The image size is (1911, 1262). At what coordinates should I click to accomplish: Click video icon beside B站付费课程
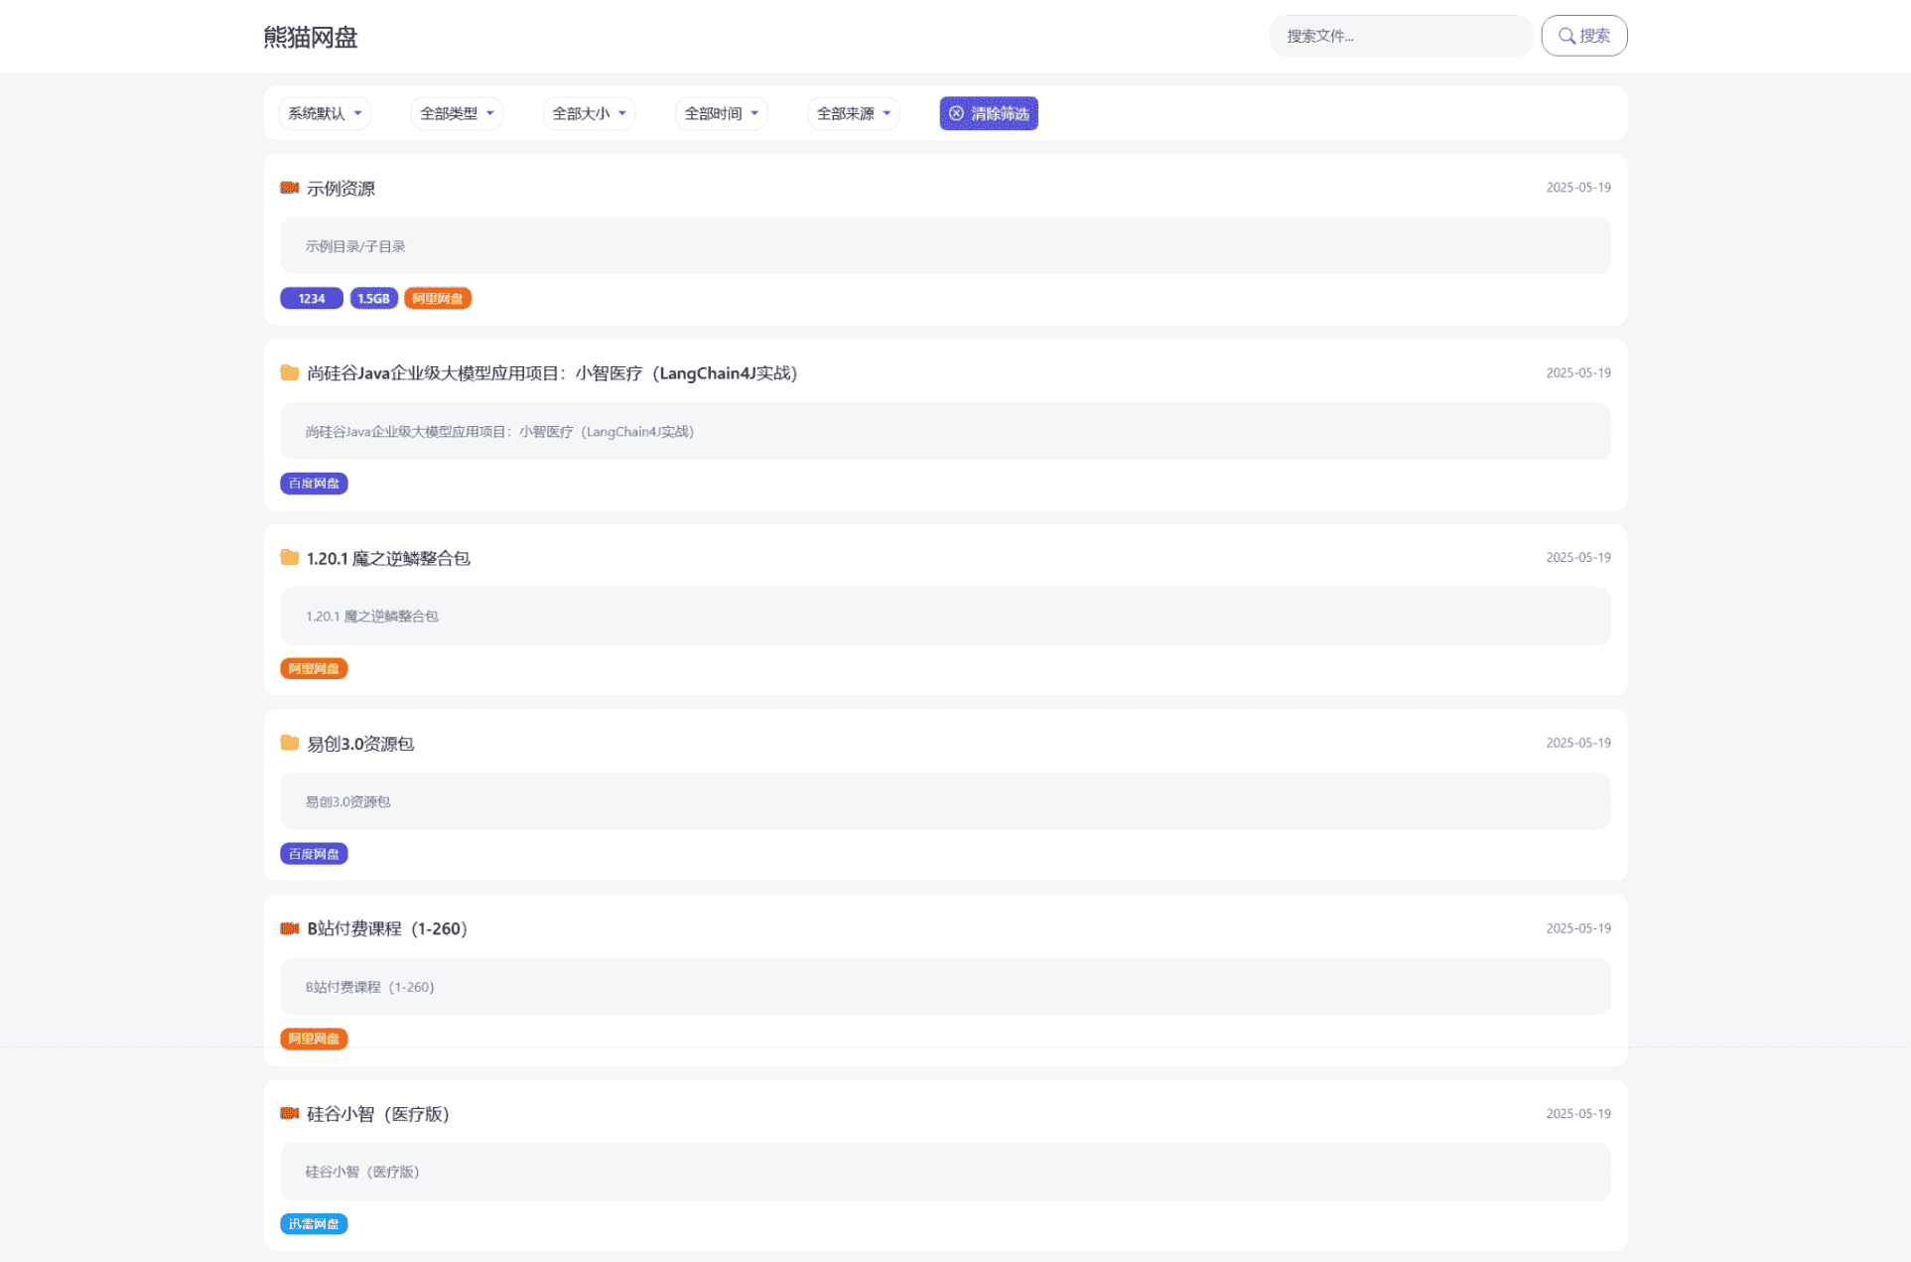tap(289, 928)
